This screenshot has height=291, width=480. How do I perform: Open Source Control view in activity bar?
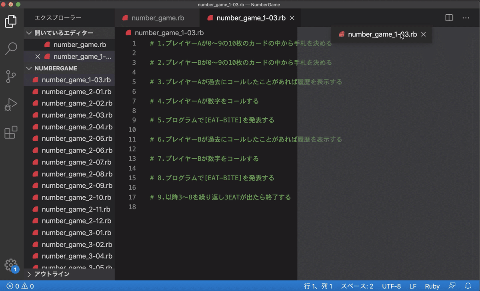(11, 76)
